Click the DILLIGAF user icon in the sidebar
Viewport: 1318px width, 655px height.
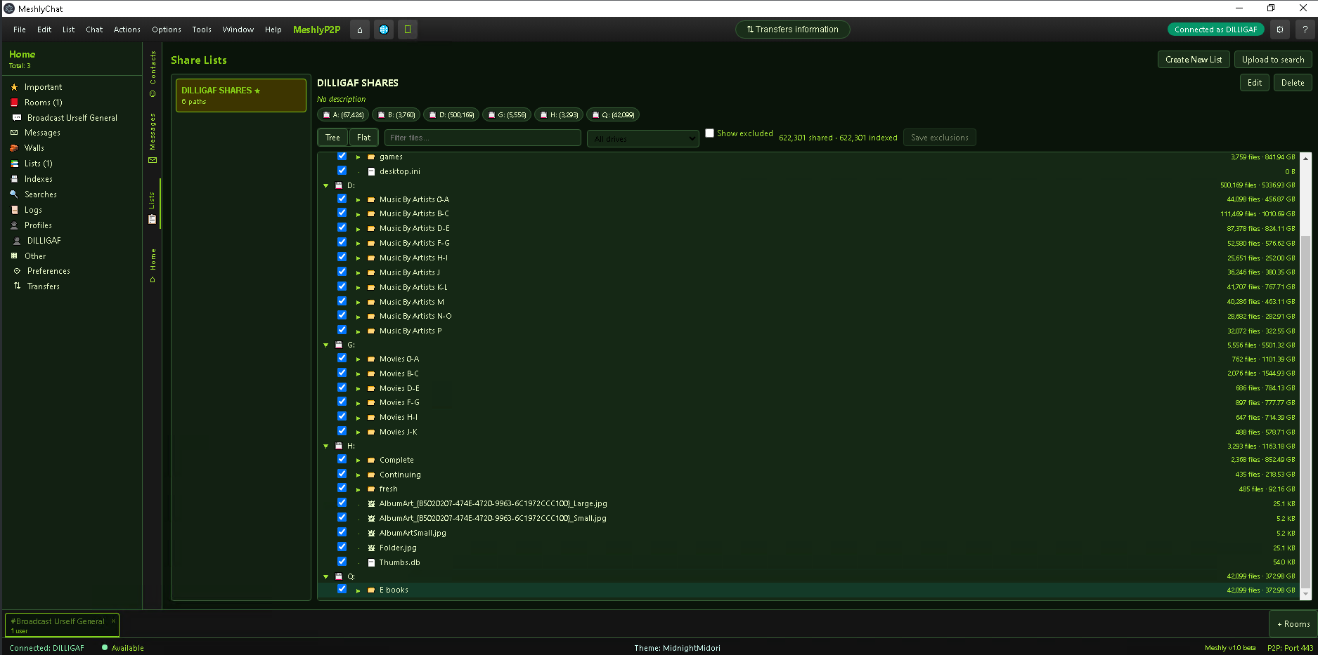point(17,241)
